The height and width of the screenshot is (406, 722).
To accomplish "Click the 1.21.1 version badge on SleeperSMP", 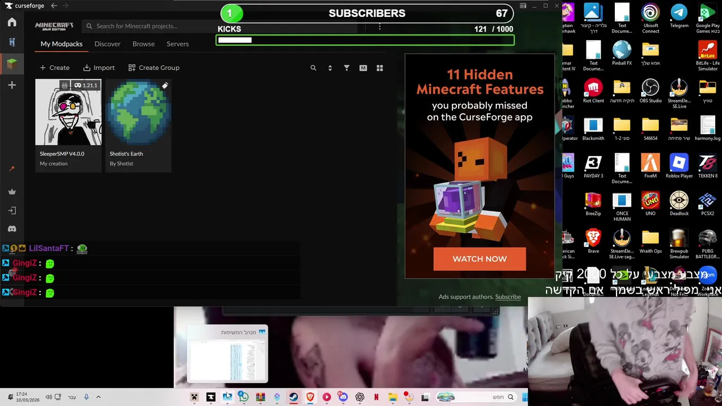I will pos(86,85).
